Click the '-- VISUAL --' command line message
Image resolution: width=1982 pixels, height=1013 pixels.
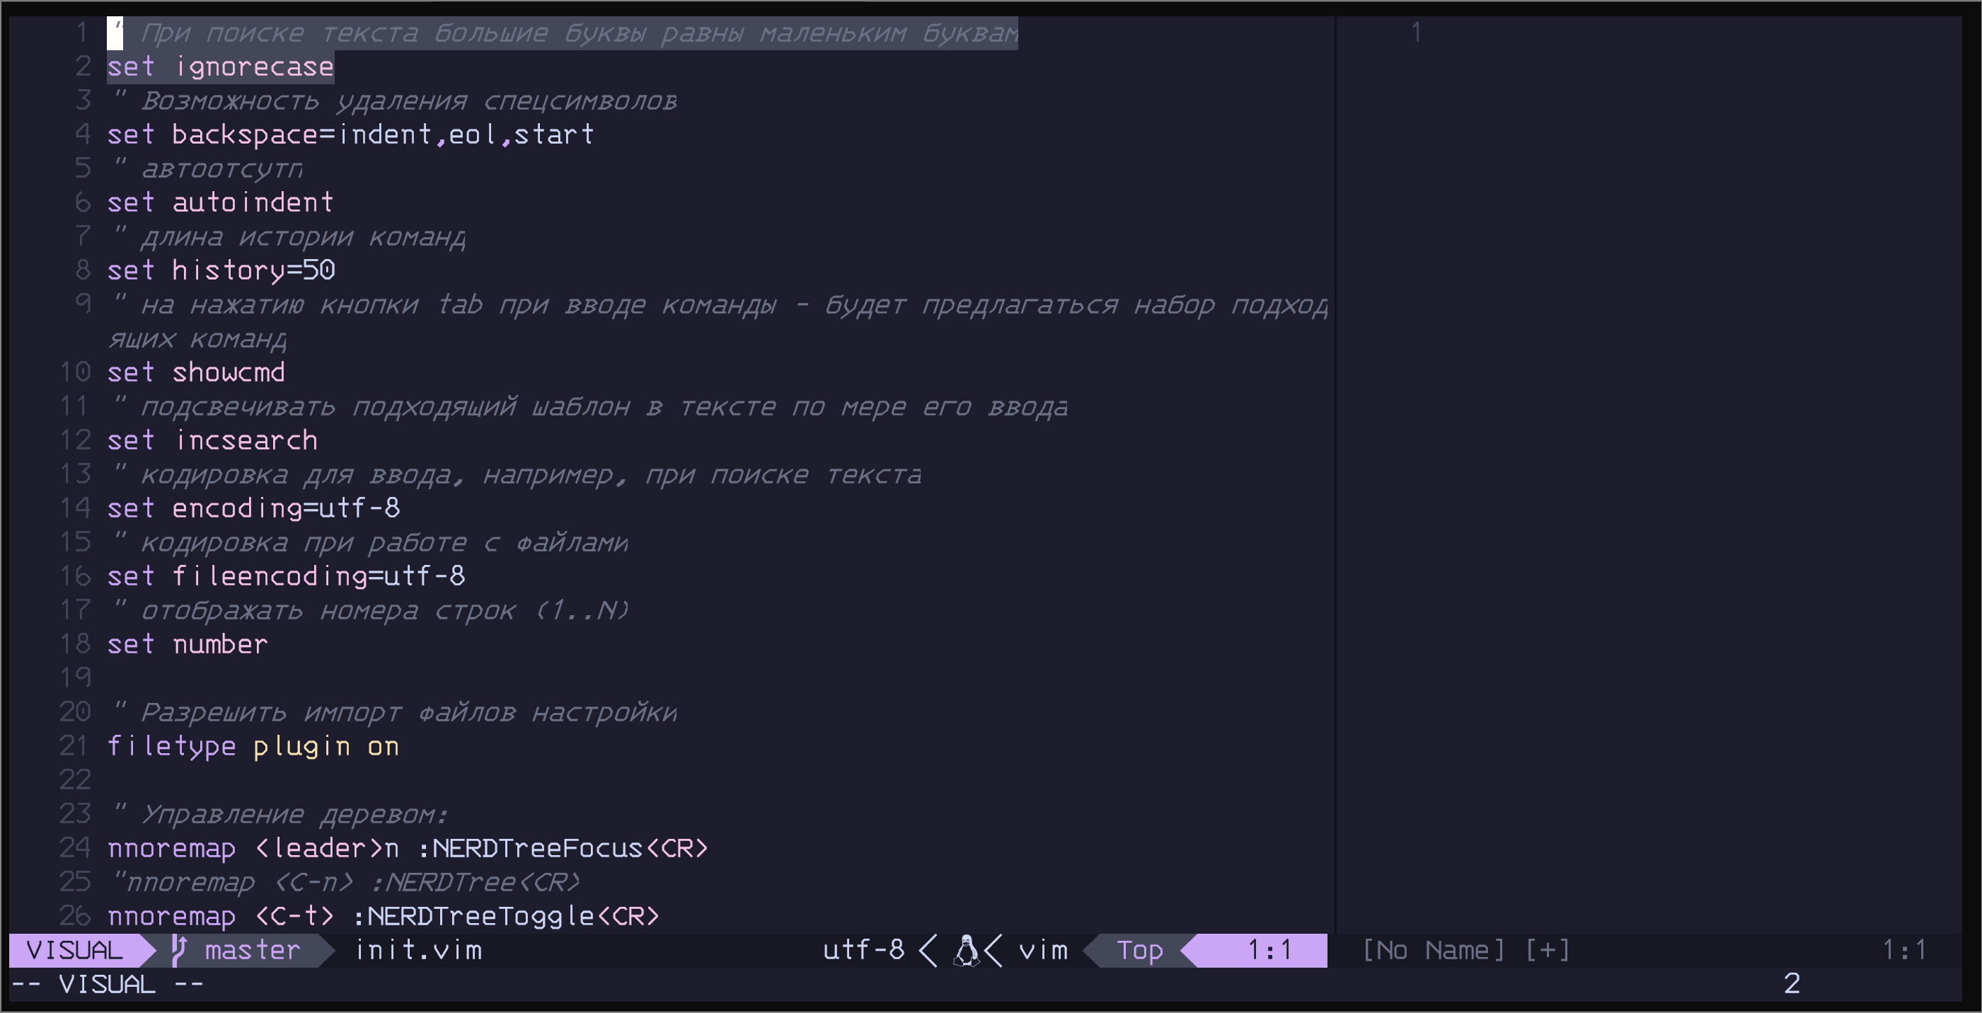tap(108, 985)
